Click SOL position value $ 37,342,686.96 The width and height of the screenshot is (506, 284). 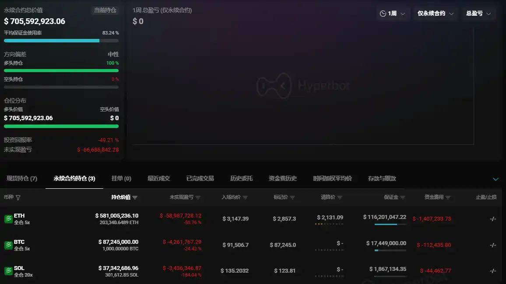(119, 268)
